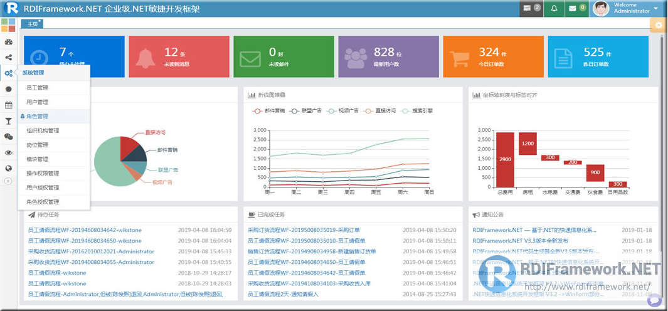Open the calendar sidebar icon
This screenshot has height=311, width=668.
[8, 105]
